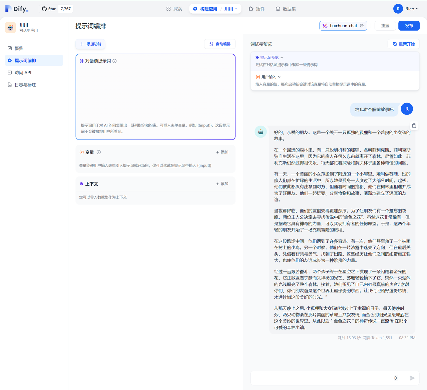Click the GitHub Star icon
Viewport: 427px width, 390px height.
(x=44, y=9)
